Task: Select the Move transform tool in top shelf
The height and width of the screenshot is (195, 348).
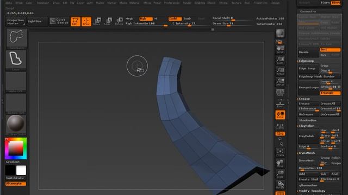Action: pyautogui.click(x=97, y=22)
